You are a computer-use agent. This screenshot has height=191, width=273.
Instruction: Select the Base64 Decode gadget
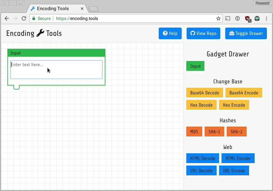click(x=205, y=93)
